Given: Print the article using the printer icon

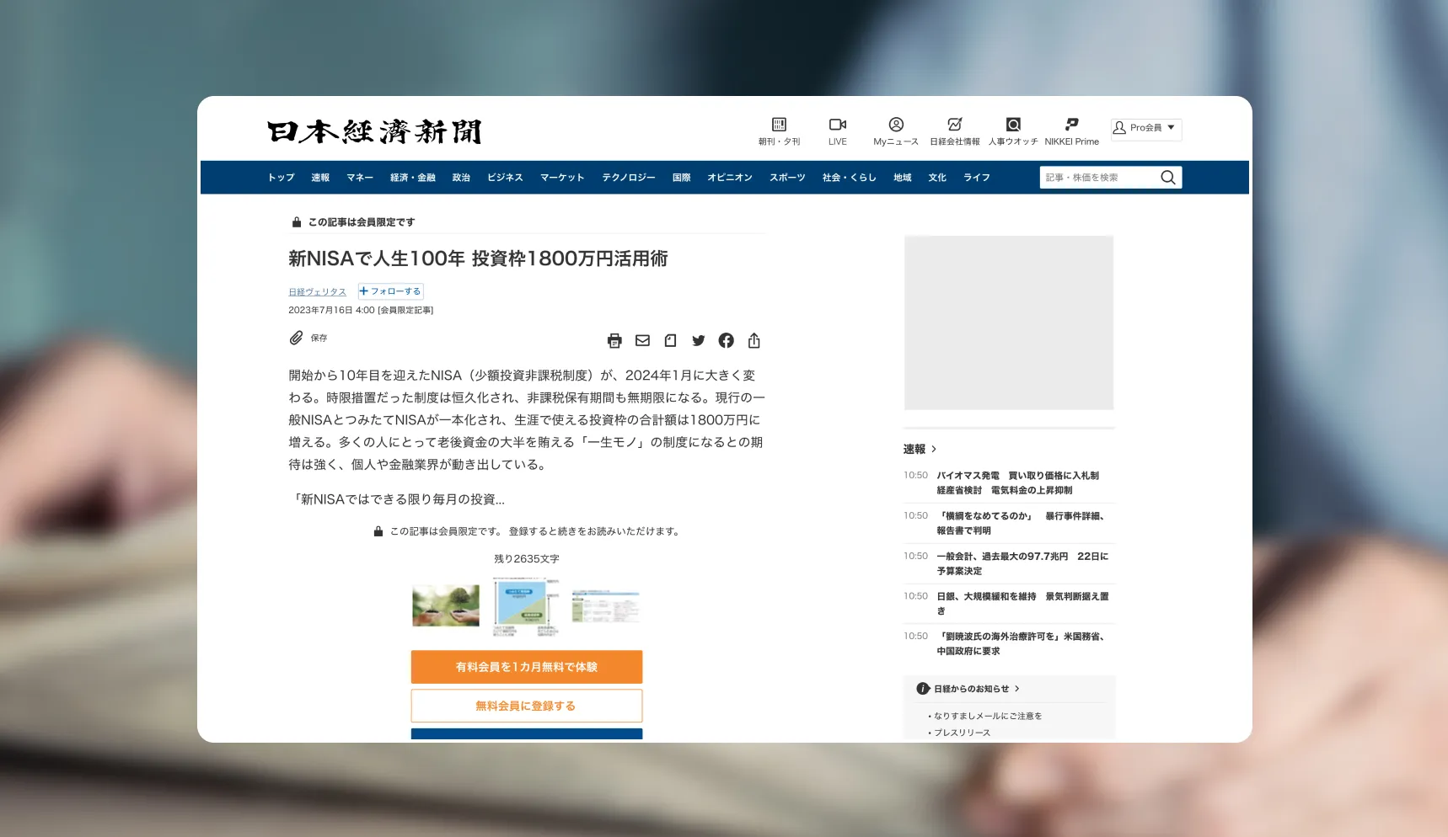Looking at the screenshot, I should 614,340.
